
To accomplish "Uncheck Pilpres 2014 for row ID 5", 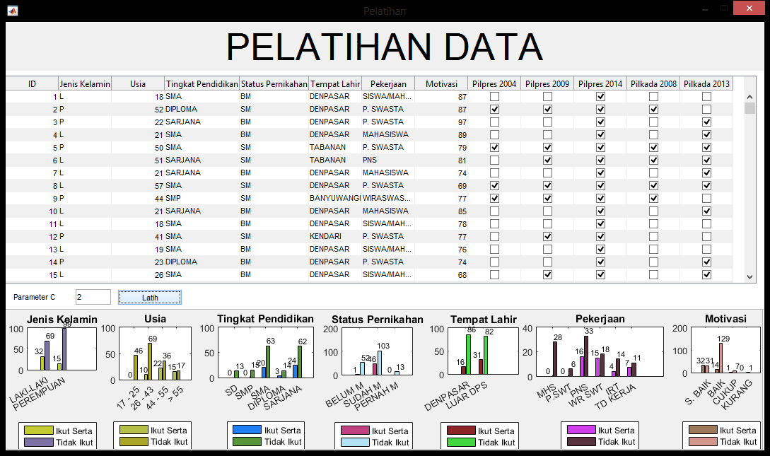I will [600, 148].
